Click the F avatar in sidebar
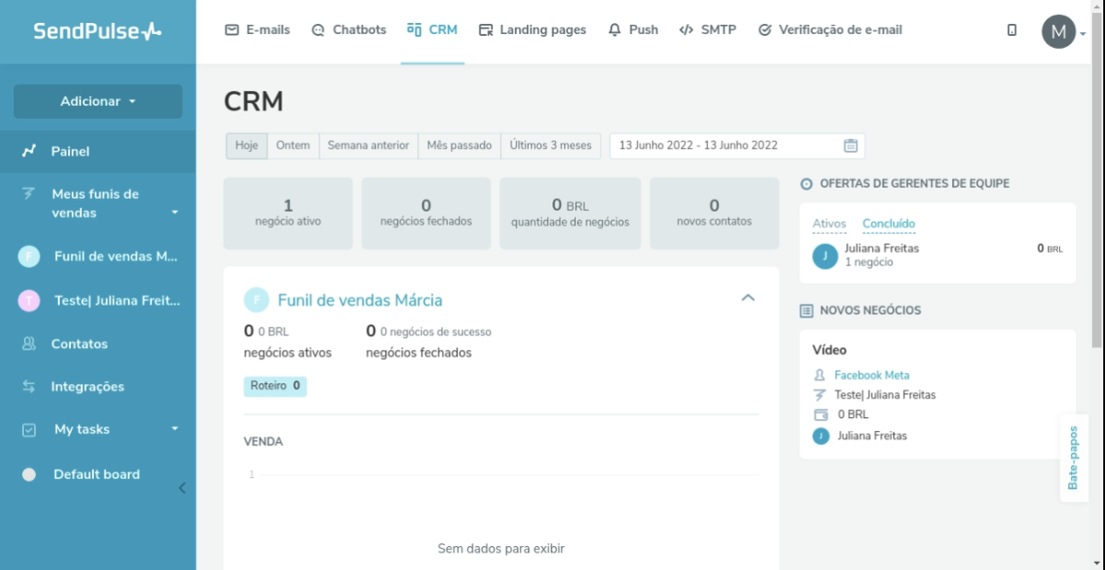This screenshot has width=1105, height=570. click(29, 257)
